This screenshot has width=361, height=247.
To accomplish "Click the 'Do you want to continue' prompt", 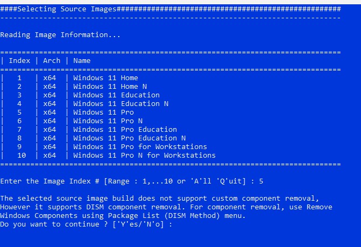I will tap(86, 224).
